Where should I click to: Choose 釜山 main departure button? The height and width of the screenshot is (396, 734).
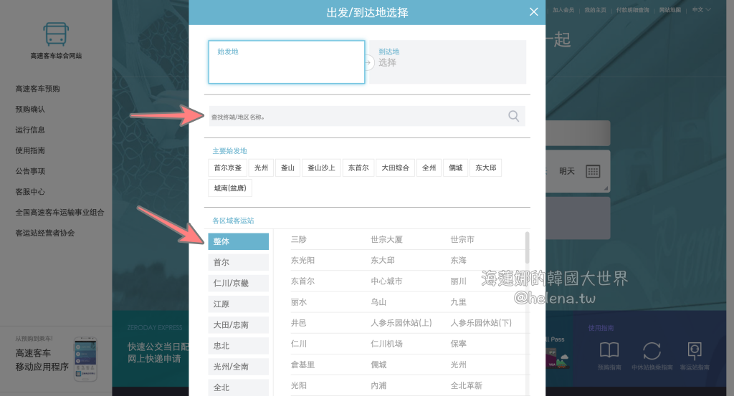(x=287, y=168)
